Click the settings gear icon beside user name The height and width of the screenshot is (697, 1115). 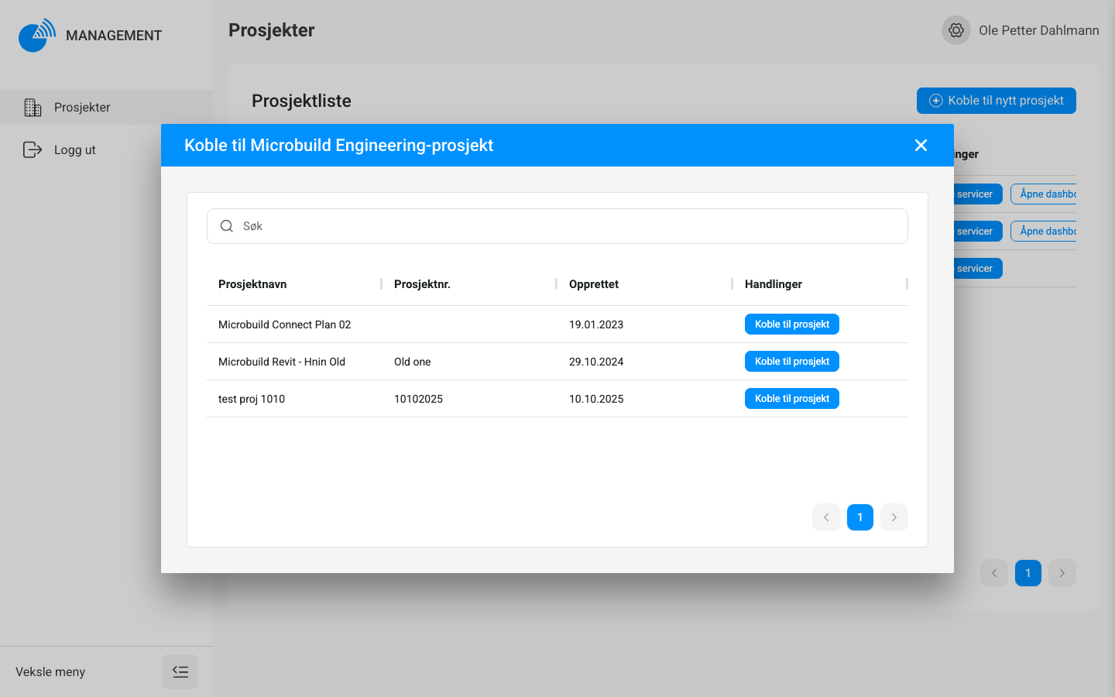pos(956,30)
